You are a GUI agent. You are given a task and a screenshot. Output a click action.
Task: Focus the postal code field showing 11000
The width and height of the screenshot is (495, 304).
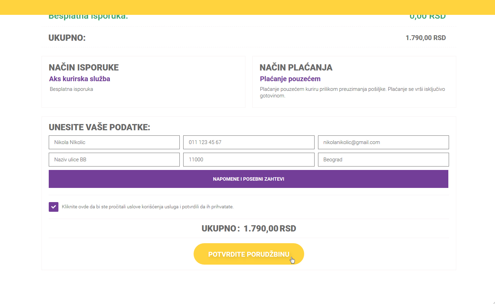point(249,160)
